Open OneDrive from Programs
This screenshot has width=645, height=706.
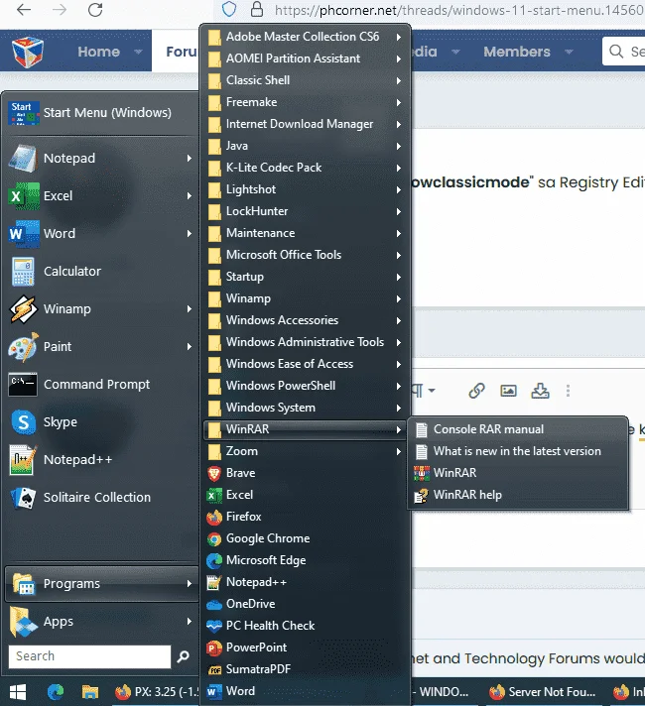pyautogui.click(x=306, y=604)
